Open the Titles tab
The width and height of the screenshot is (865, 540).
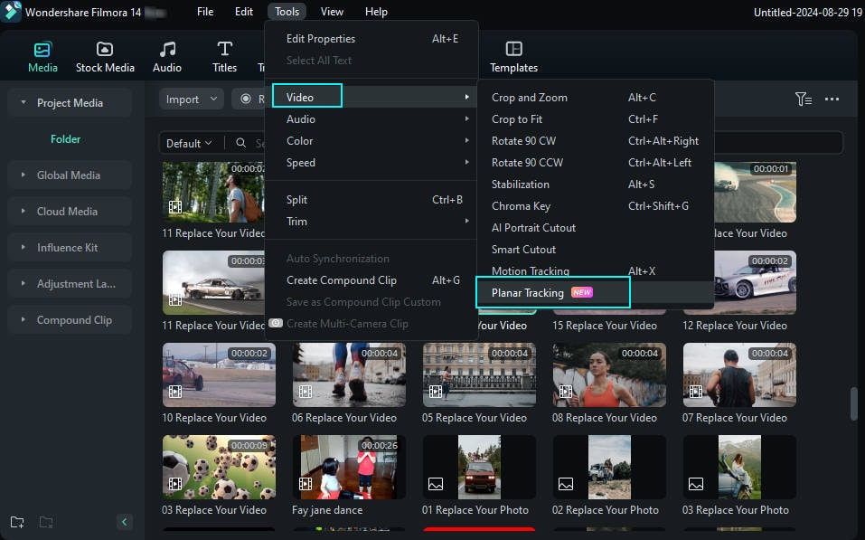224,57
